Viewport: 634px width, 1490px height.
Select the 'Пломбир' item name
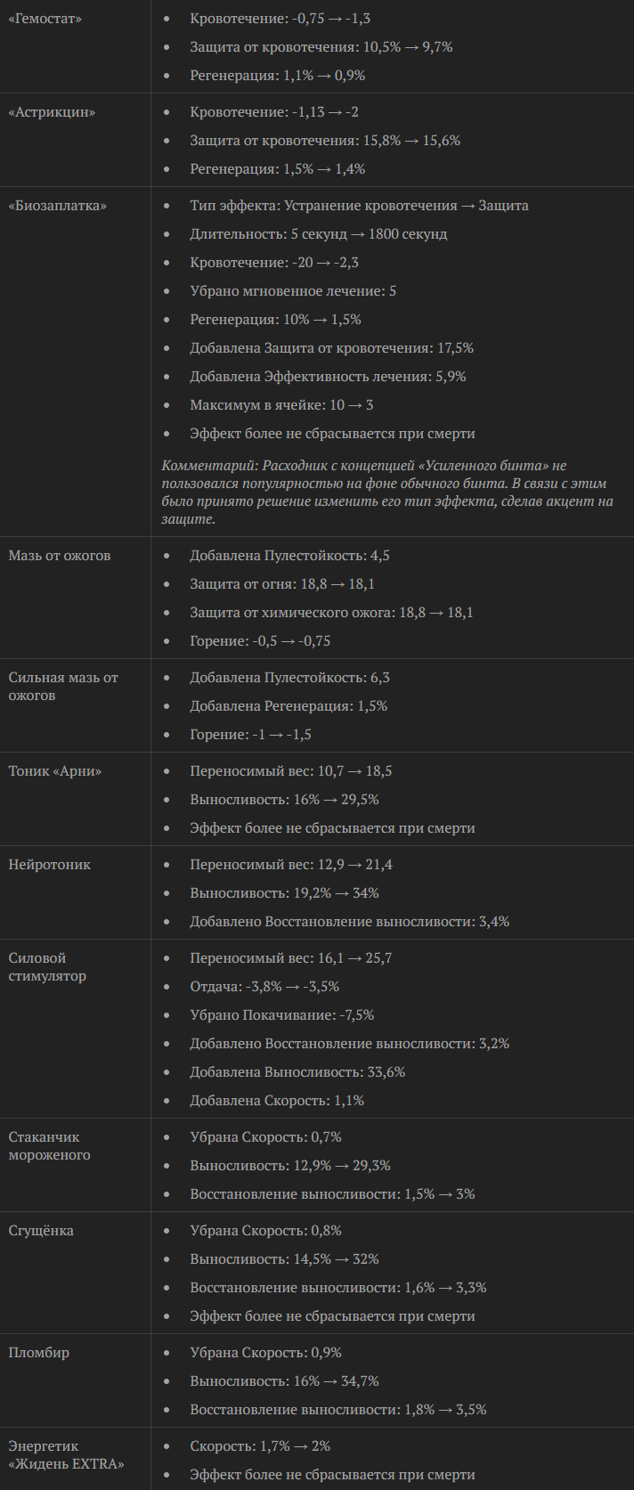tap(39, 1353)
